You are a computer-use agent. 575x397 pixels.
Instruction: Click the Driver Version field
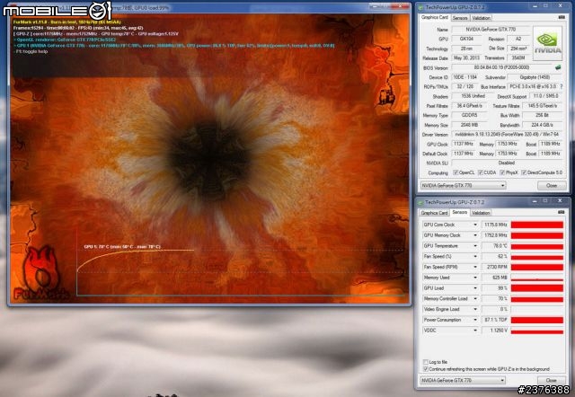pyautogui.click(x=507, y=135)
